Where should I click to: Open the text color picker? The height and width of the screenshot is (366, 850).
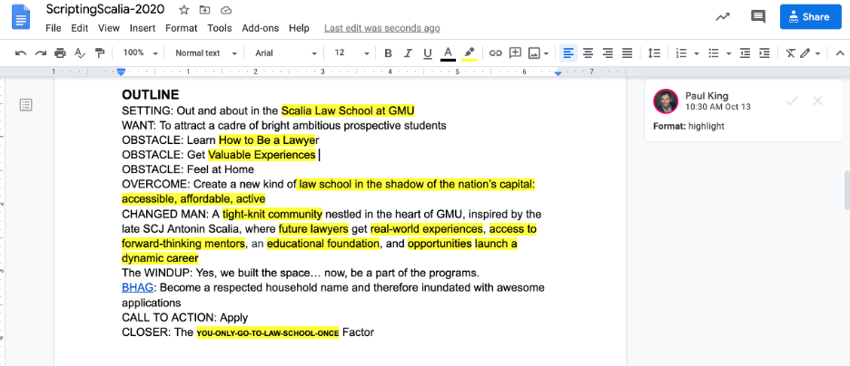[x=448, y=53]
